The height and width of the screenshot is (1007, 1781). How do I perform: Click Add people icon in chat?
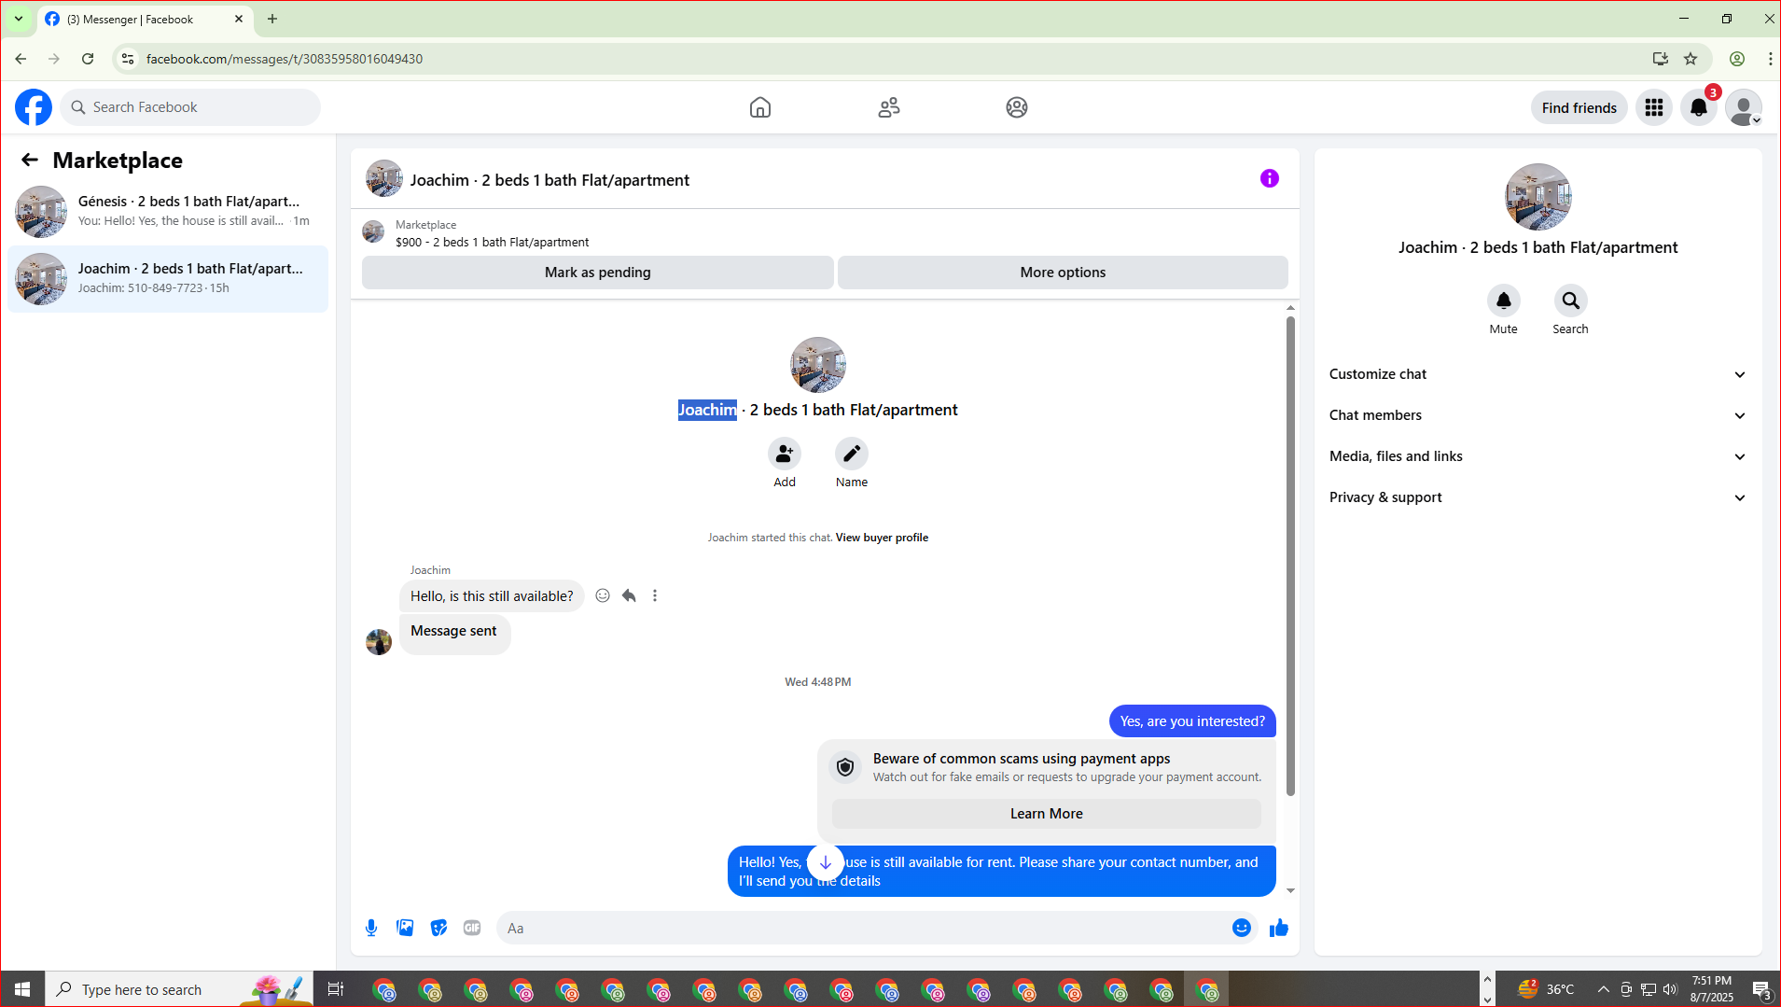click(x=785, y=454)
